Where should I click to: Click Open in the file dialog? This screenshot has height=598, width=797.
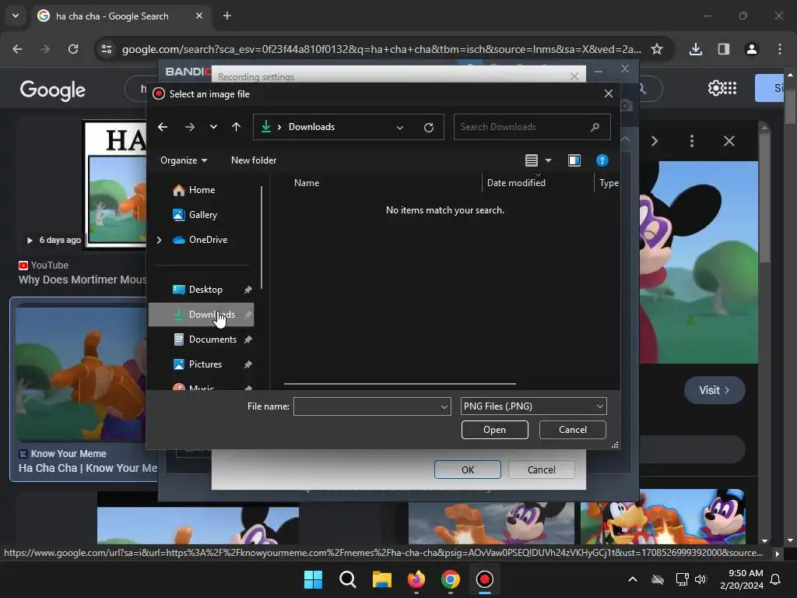pyautogui.click(x=494, y=430)
